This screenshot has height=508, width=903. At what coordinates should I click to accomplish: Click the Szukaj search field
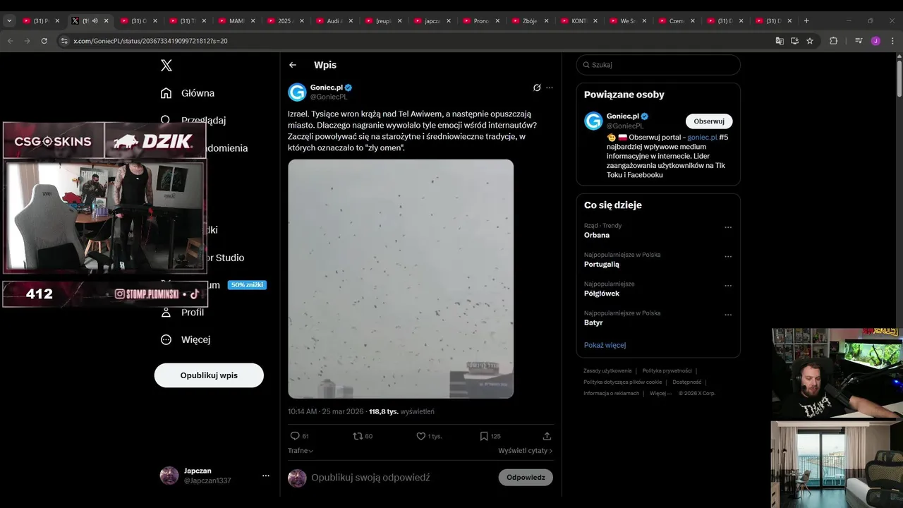pyautogui.click(x=658, y=65)
